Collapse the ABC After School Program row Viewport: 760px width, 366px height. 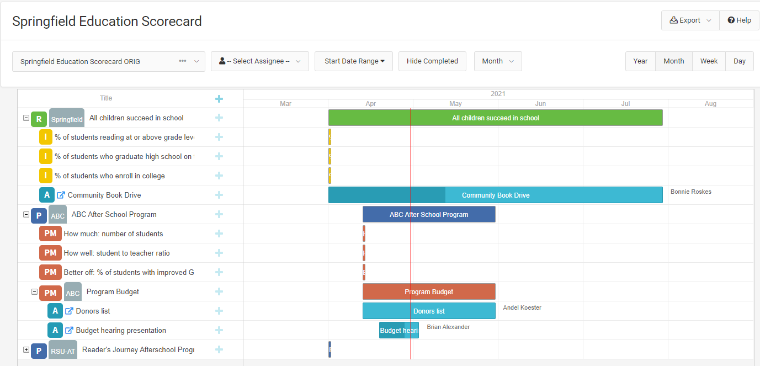tap(26, 214)
